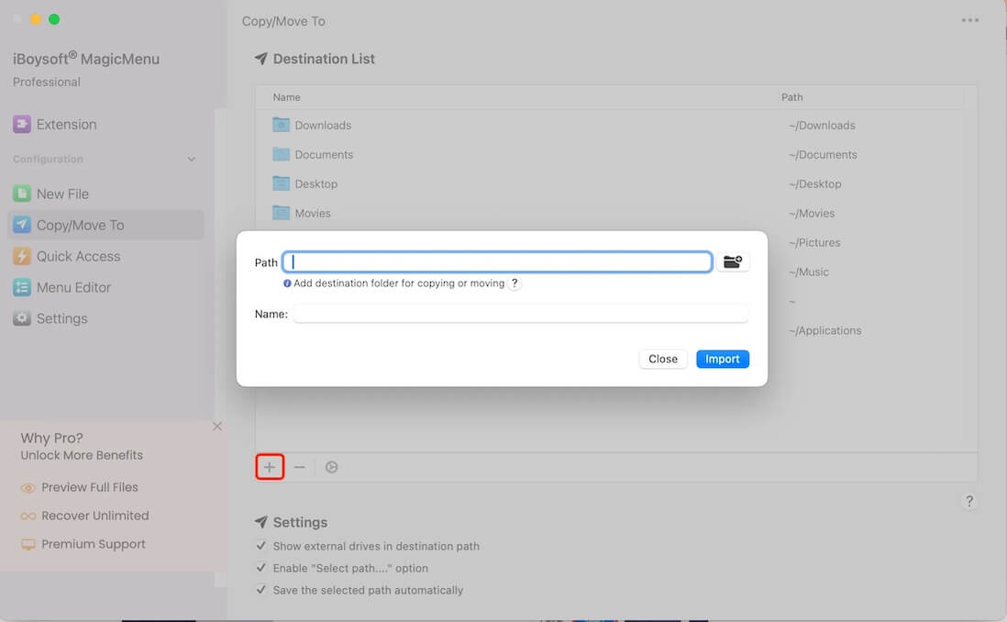Add a new destination with the plus icon
Image resolution: width=1007 pixels, height=622 pixels.
(x=270, y=467)
